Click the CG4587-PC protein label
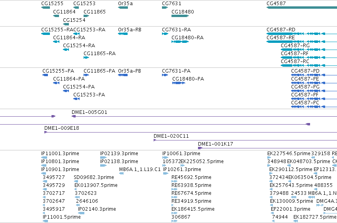This screenshot has width=337, height=223. click(x=305, y=103)
